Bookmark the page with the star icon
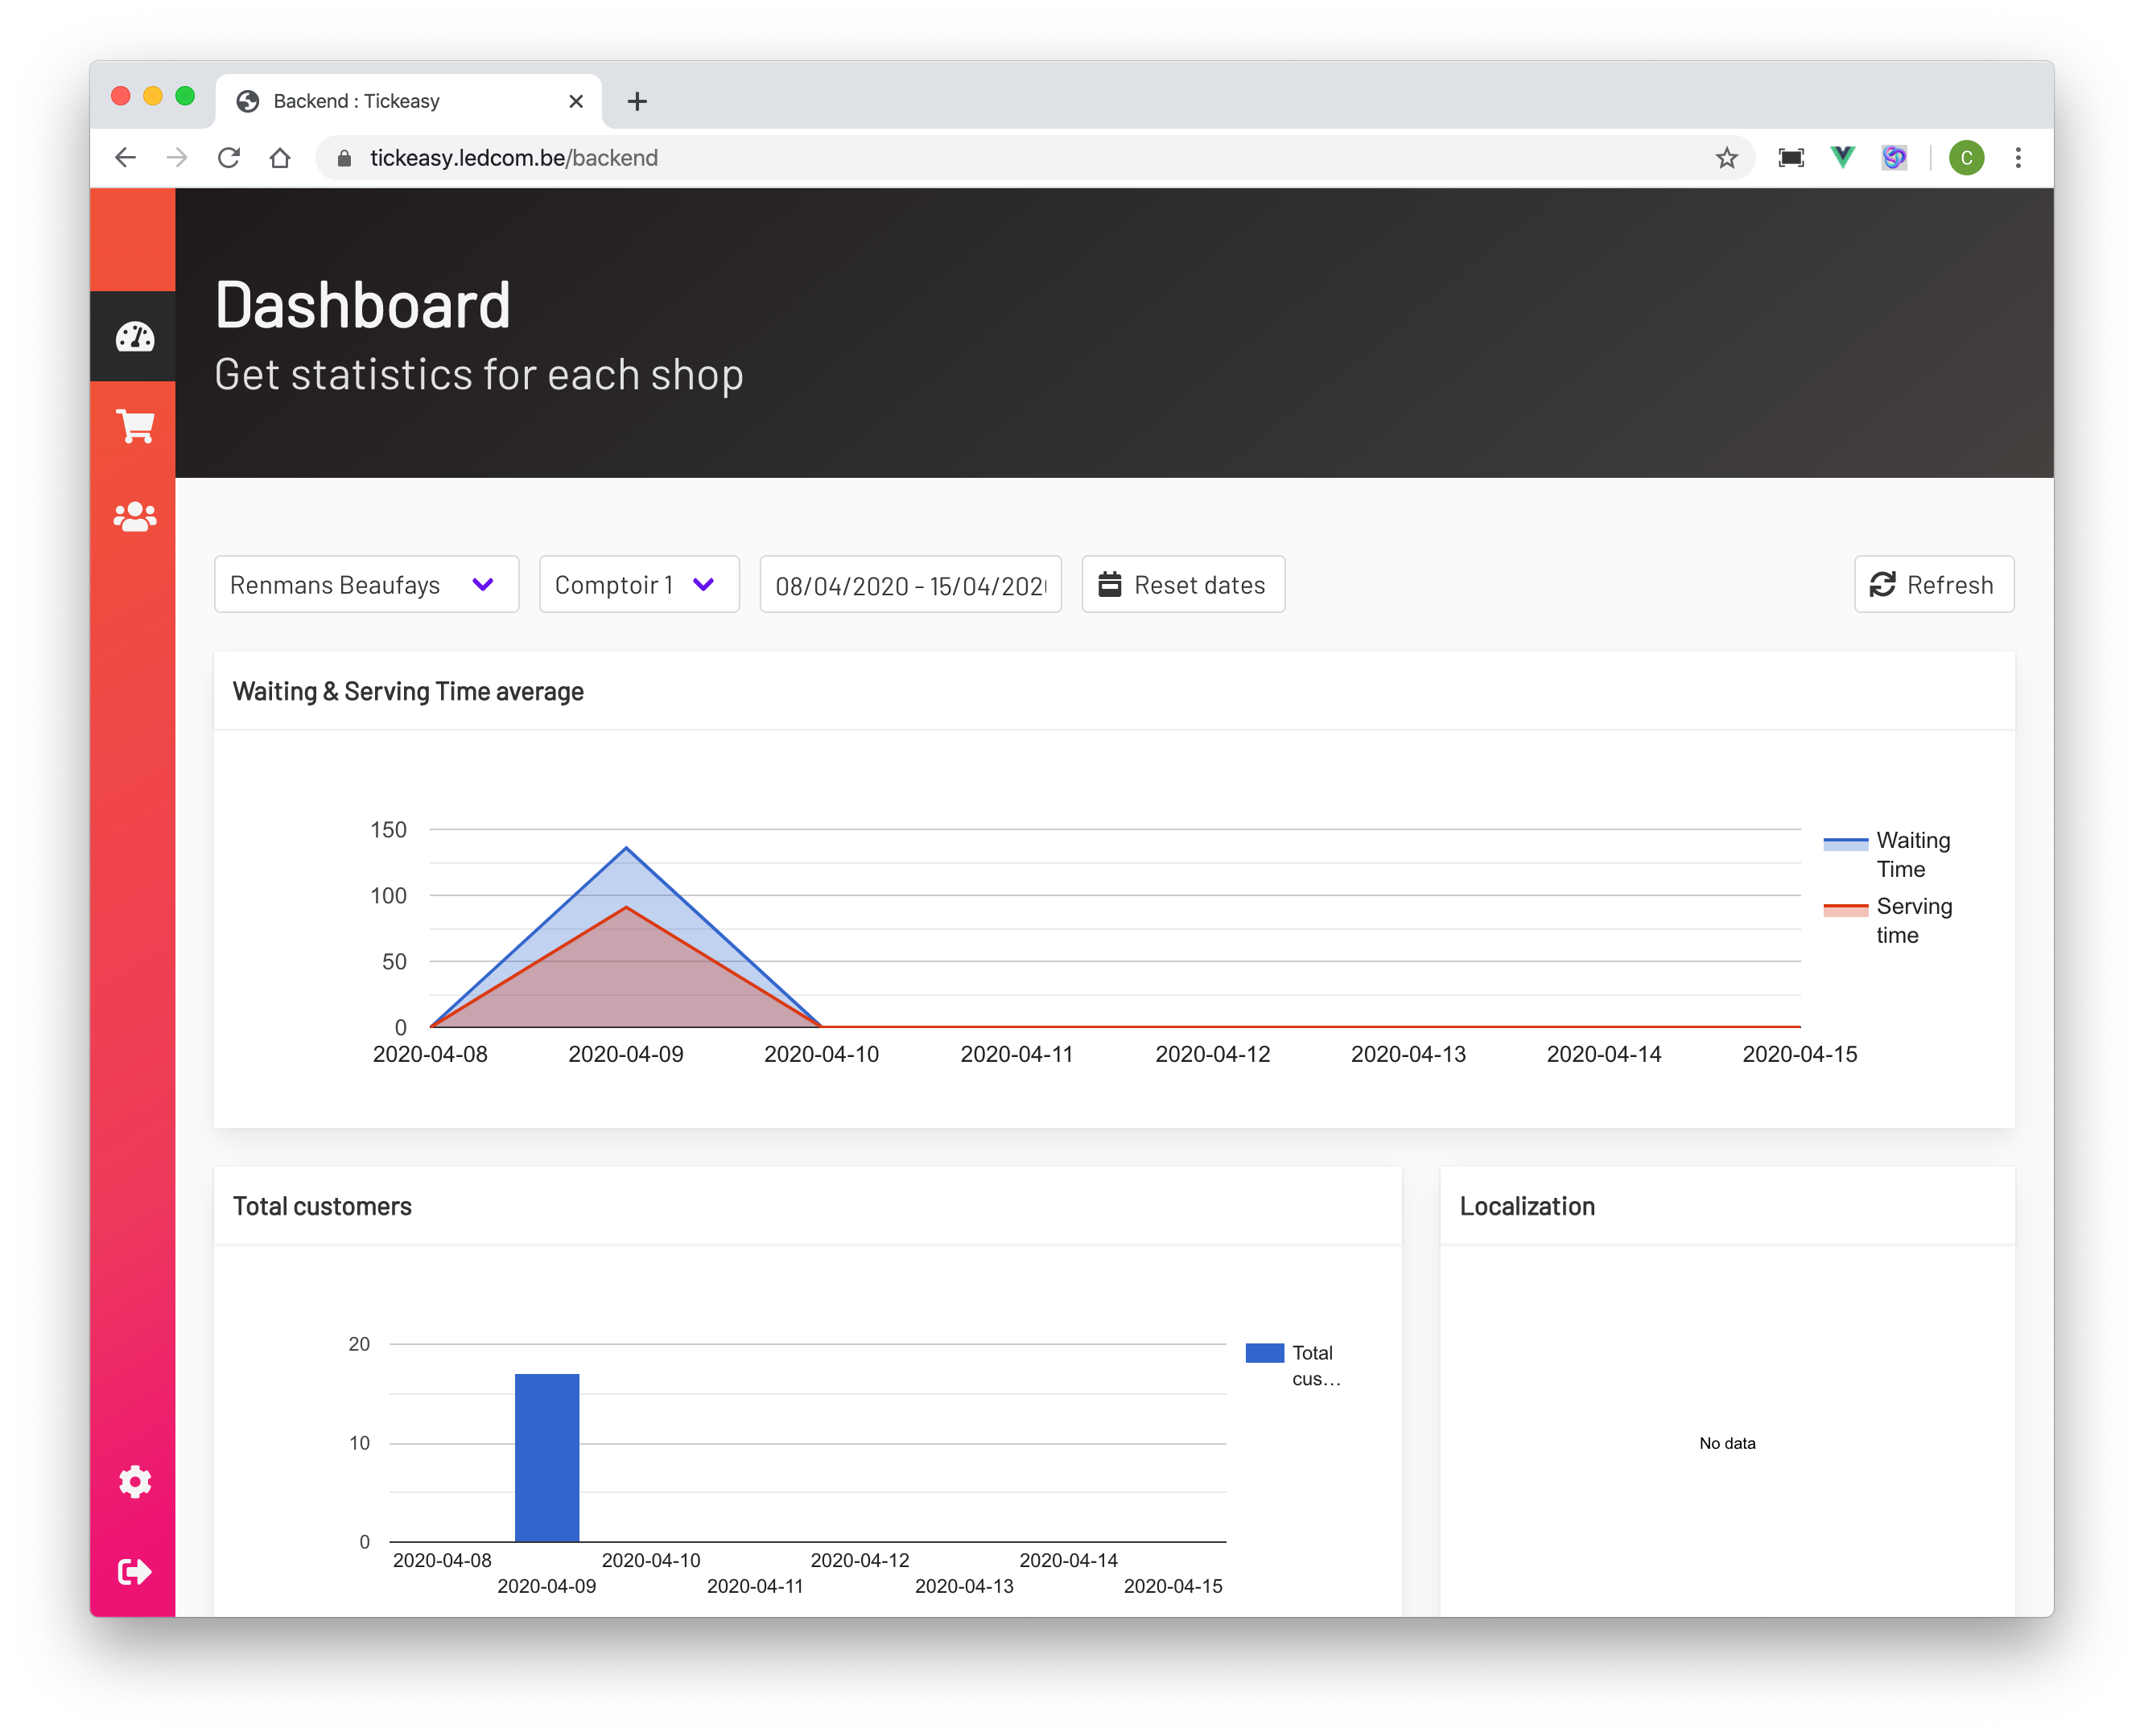The height and width of the screenshot is (1736, 2144). (x=1726, y=158)
